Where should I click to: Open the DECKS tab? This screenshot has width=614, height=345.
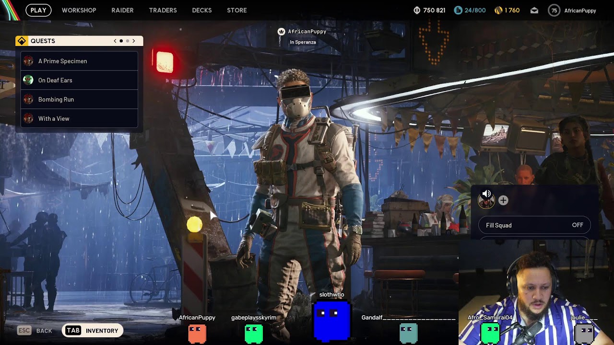[x=201, y=10]
